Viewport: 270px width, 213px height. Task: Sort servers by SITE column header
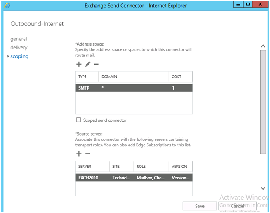pyautogui.click(x=122, y=167)
